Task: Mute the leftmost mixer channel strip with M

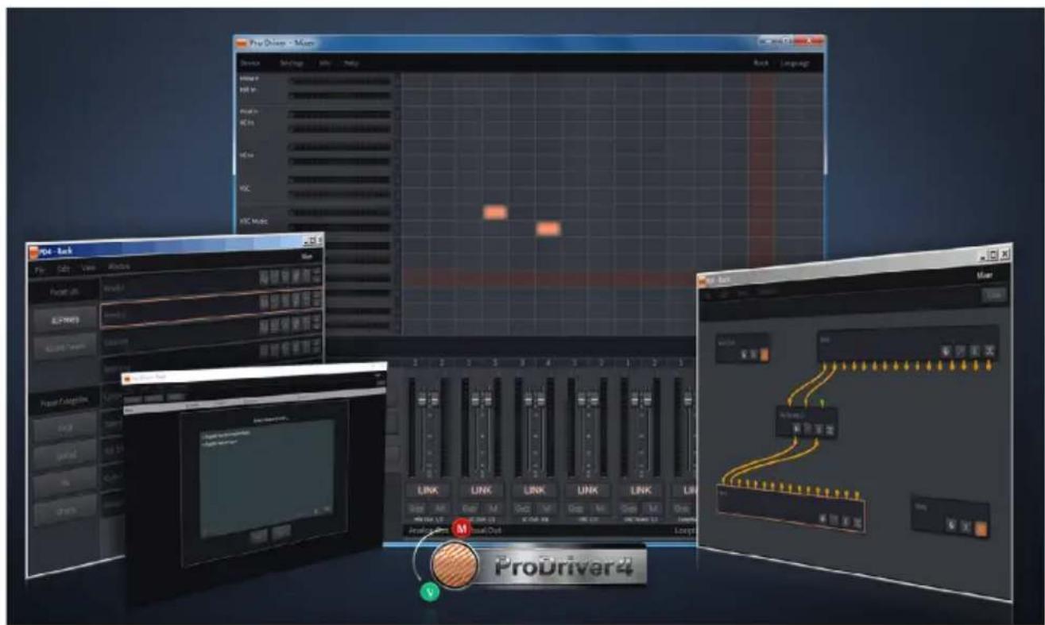Action: (x=439, y=507)
